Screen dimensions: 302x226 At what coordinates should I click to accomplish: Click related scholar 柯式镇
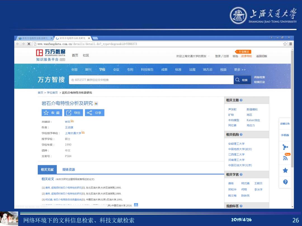pos(245,183)
